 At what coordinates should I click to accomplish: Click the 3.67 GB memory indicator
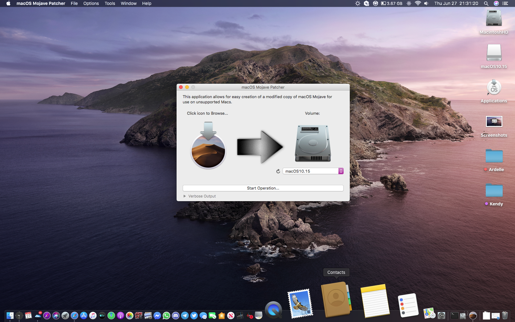tap(391, 3)
